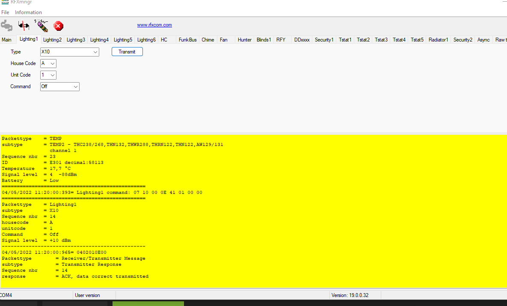The width and height of the screenshot is (507, 306).
Task: Click the 'Signal level = +10 dBm' line
Action: coord(36,241)
